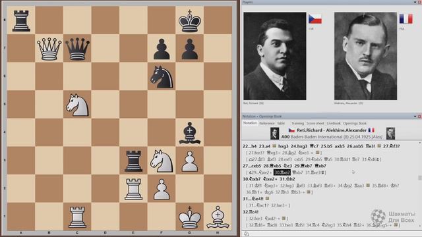Click the clock icon below the notation
The image size is (422, 237).
[246, 234]
